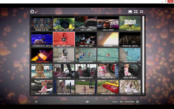
Task: Toggle the grid view icon
Action: click(x=136, y=11)
